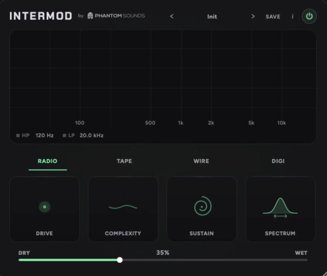Click the 20.0 kHz low-pass frequency value
The width and height of the screenshot is (327, 276).
tap(91, 136)
